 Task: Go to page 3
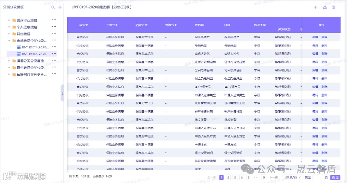235,177
